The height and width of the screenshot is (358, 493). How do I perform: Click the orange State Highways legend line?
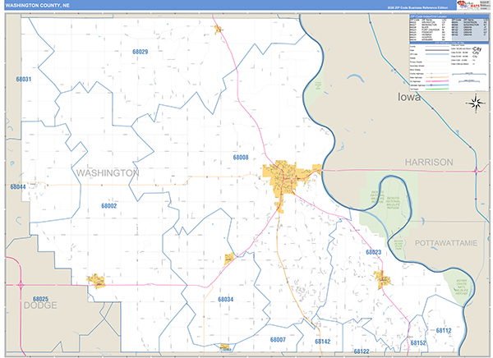click(x=437, y=77)
